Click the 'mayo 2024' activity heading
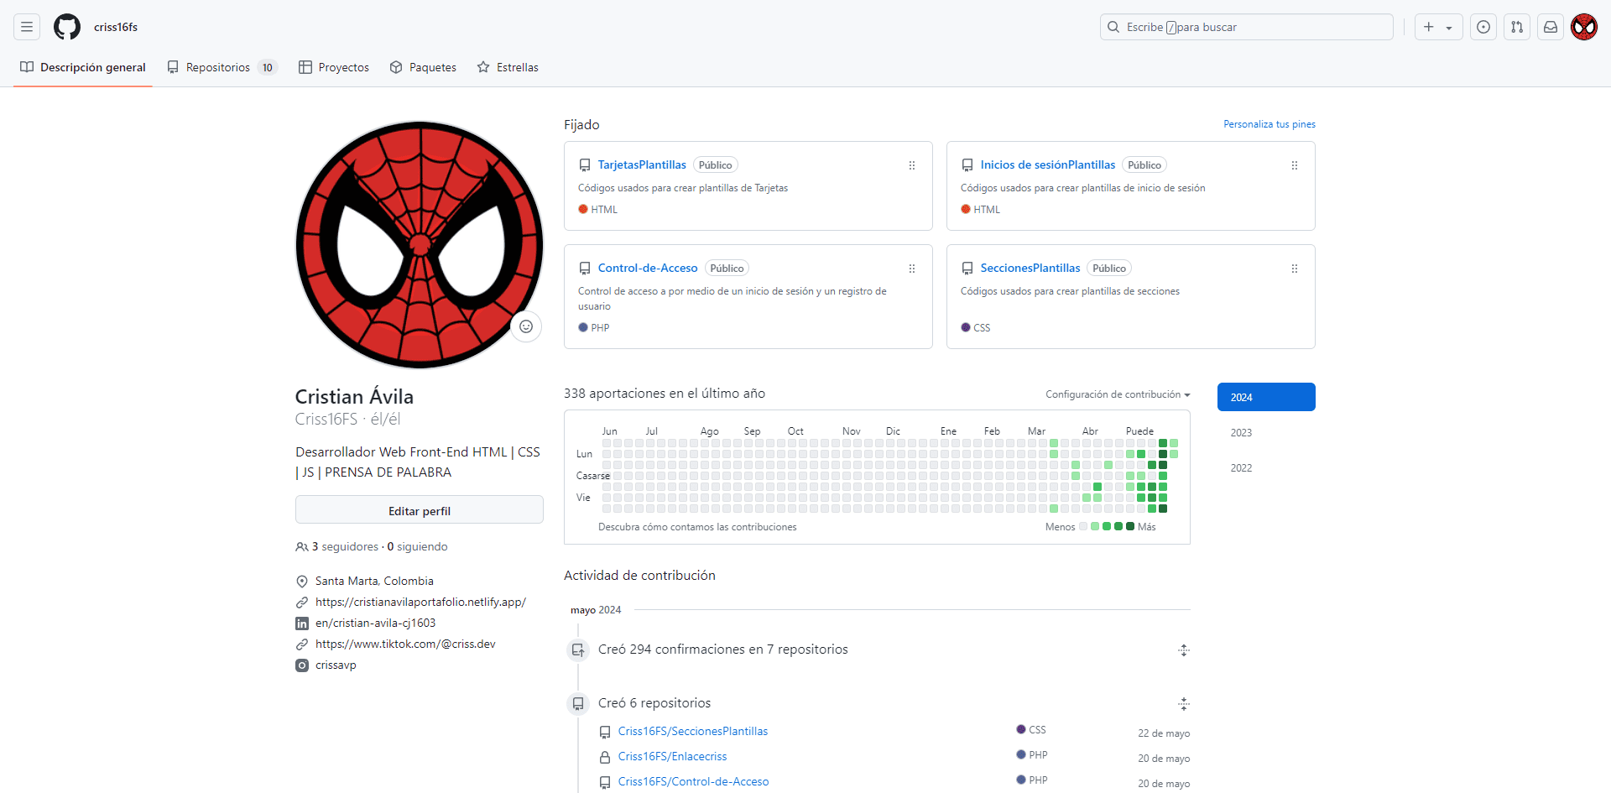This screenshot has width=1611, height=793. click(x=596, y=610)
